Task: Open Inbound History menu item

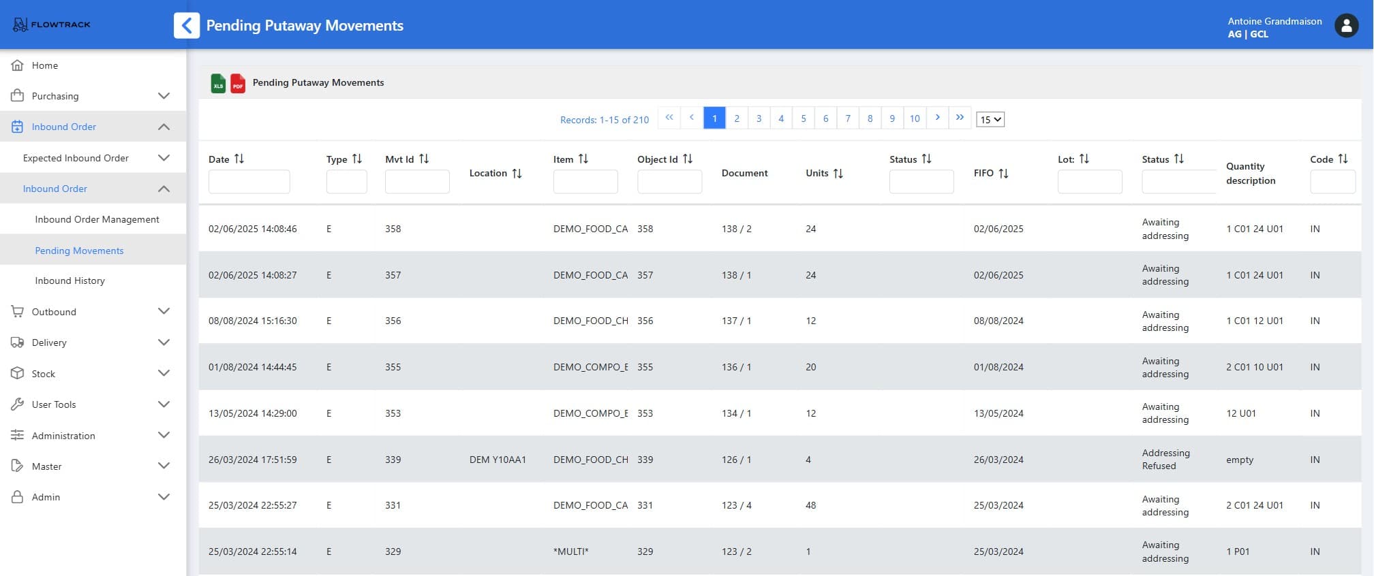Action: (70, 281)
